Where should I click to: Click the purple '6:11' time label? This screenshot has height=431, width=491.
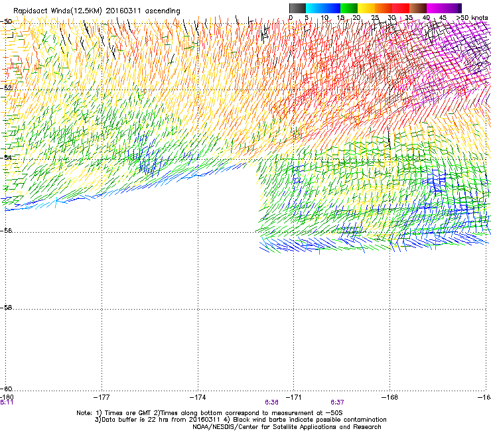[x=7, y=402]
